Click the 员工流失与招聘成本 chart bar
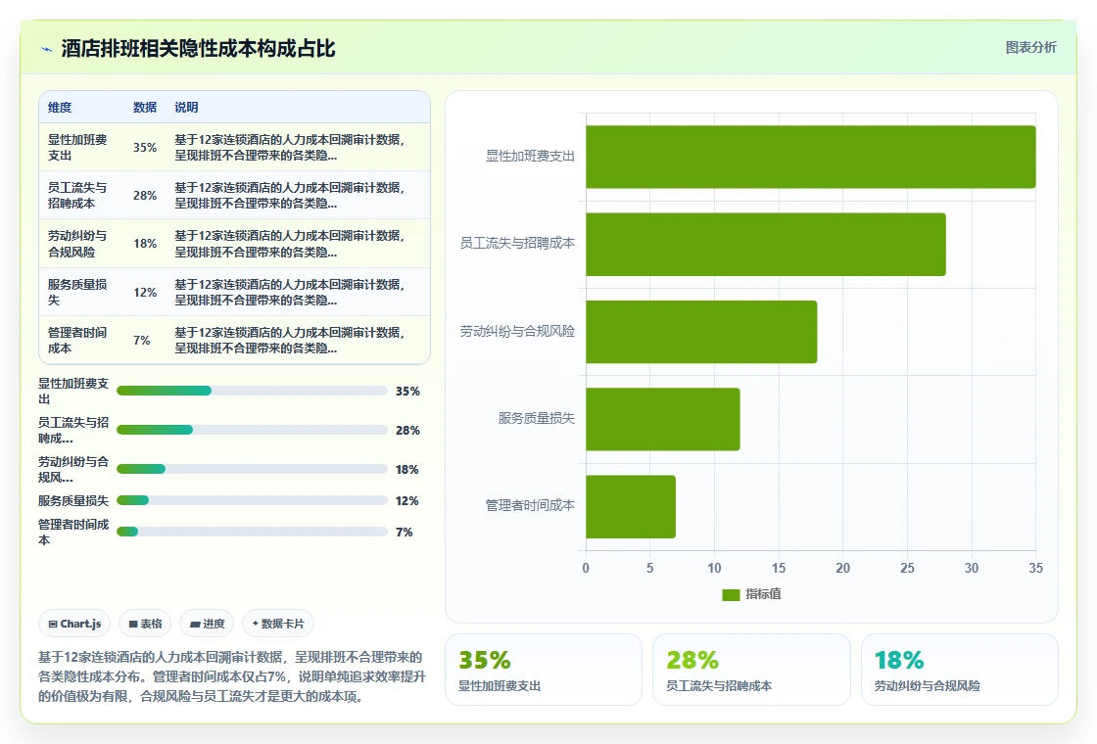Image resolution: width=1097 pixels, height=744 pixels. pos(765,244)
